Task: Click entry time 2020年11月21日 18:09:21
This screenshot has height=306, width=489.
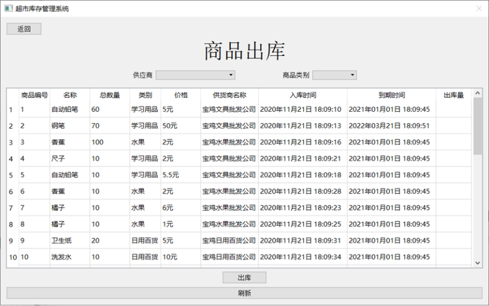Action: pyautogui.click(x=303, y=158)
